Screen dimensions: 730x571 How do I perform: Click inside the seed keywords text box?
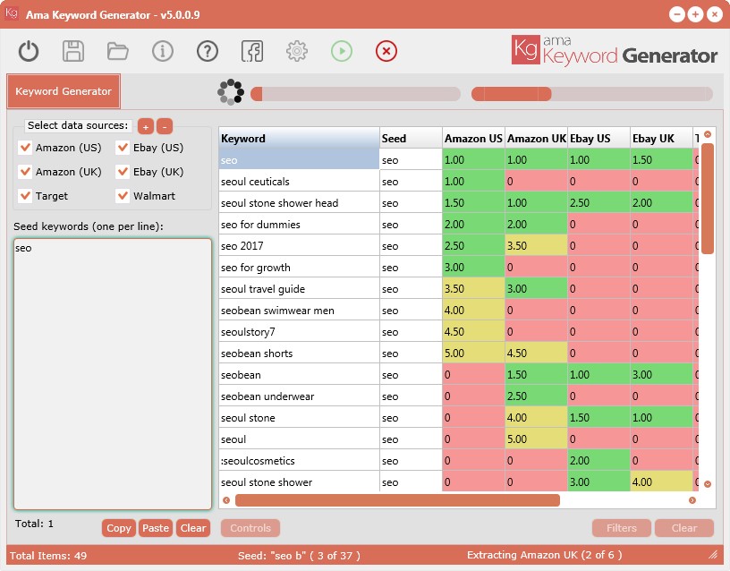tap(113, 374)
